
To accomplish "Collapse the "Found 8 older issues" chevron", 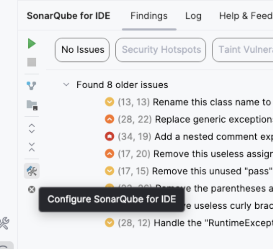I will [66, 85].
